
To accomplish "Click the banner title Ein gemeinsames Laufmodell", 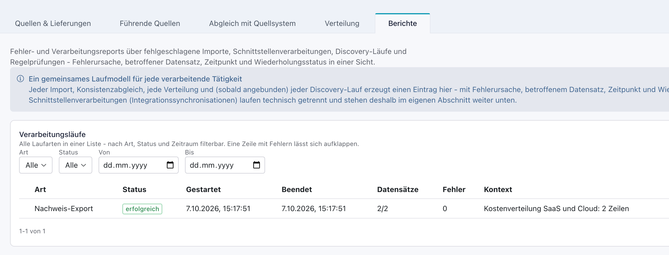I will [135, 79].
